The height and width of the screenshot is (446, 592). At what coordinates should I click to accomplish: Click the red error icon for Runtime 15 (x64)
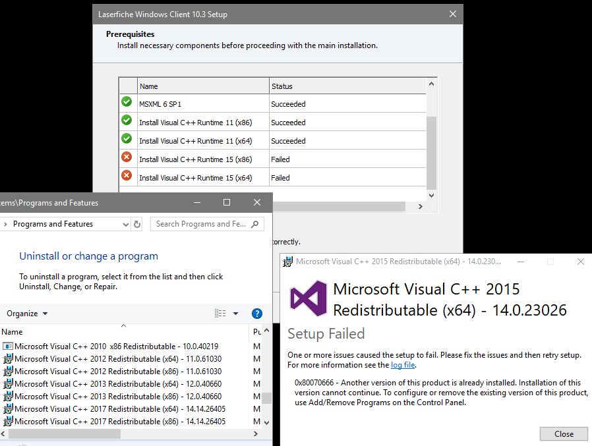click(x=127, y=176)
